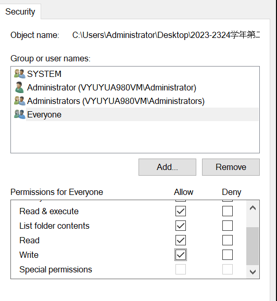Click the Everyone group icon
277x301 pixels.
(20, 114)
